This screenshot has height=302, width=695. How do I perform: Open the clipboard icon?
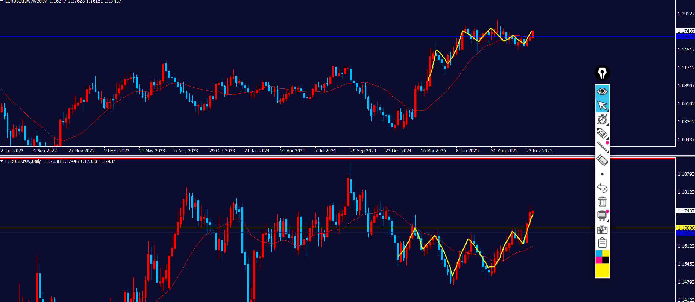tap(602, 243)
